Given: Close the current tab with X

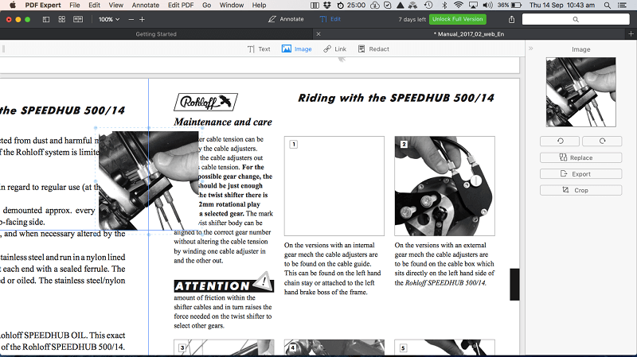Looking at the screenshot, I should click(318, 34).
